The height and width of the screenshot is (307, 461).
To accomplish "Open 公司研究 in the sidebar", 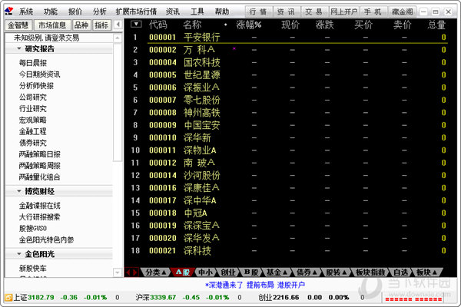I will 33,97.
